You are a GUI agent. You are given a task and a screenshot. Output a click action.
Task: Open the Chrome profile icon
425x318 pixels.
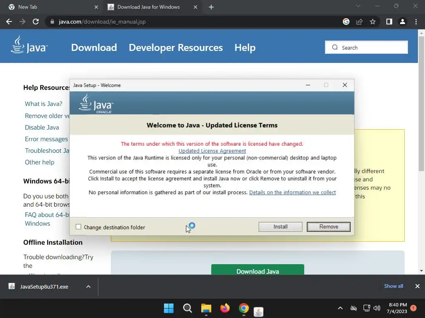403,22
